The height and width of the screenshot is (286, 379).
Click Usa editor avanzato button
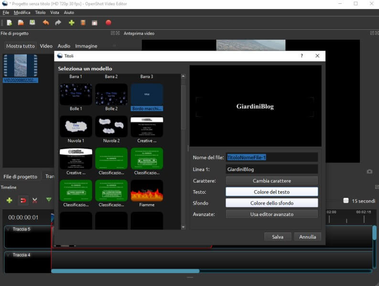(271, 214)
